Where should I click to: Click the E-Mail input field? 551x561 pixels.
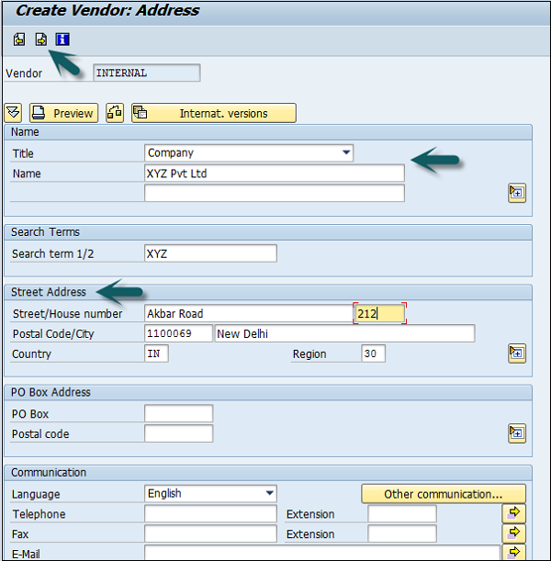pyautogui.click(x=322, y=553)
